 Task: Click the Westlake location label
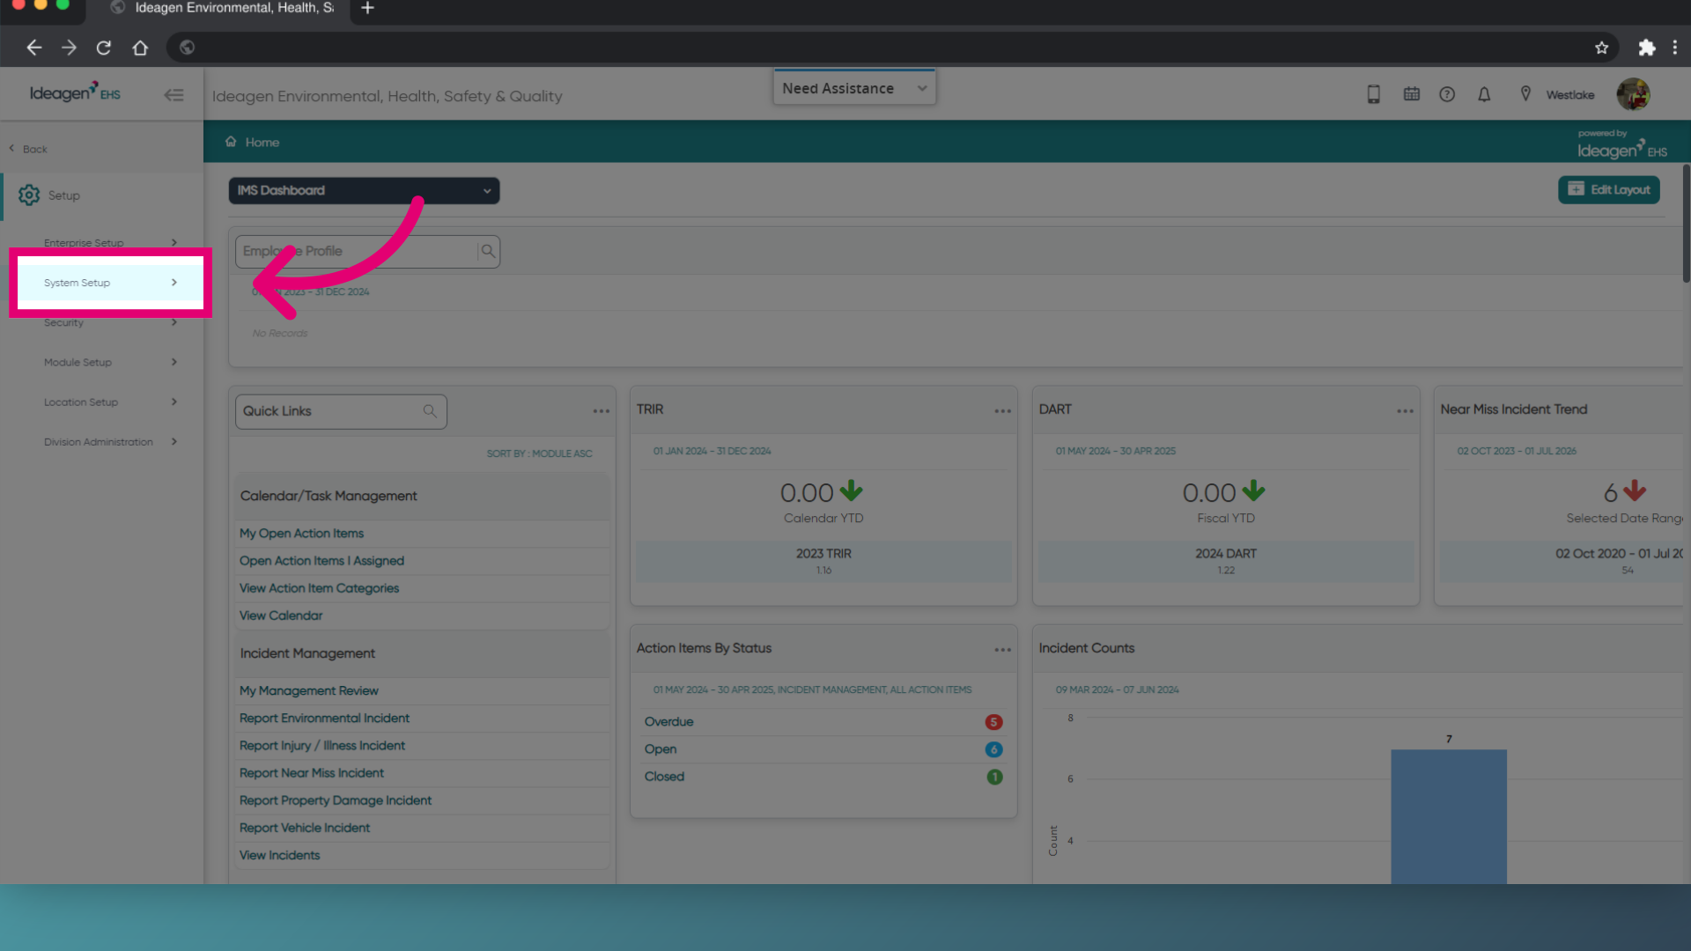coord(1570,95)
